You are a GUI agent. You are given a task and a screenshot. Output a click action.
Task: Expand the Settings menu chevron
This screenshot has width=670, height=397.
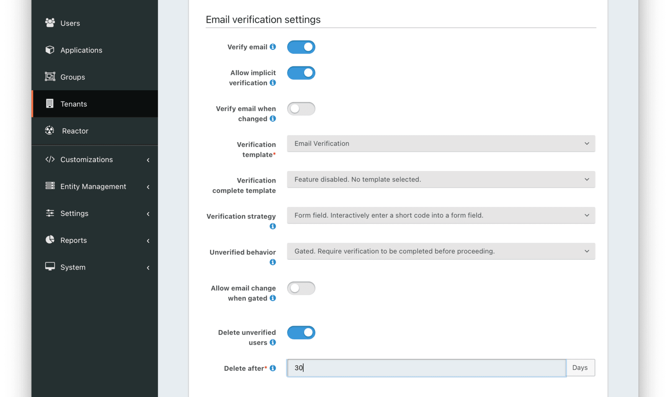(148, 214)
